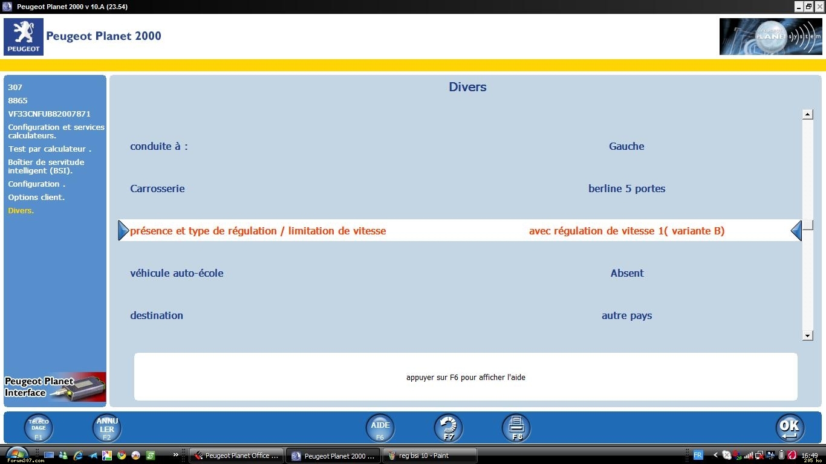This screenshot has width=826, height=464.
Task: Open Configuration et services calculateurs
Action: 56,131
